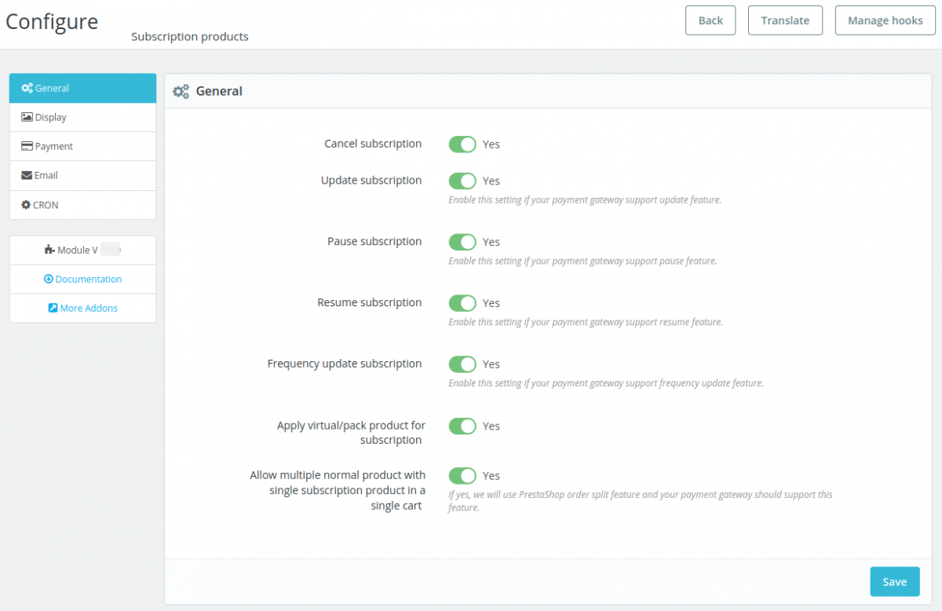Turn off Update subscription switch
The height and width of the screenshot is (611, 942).
(x=462, y=181)
